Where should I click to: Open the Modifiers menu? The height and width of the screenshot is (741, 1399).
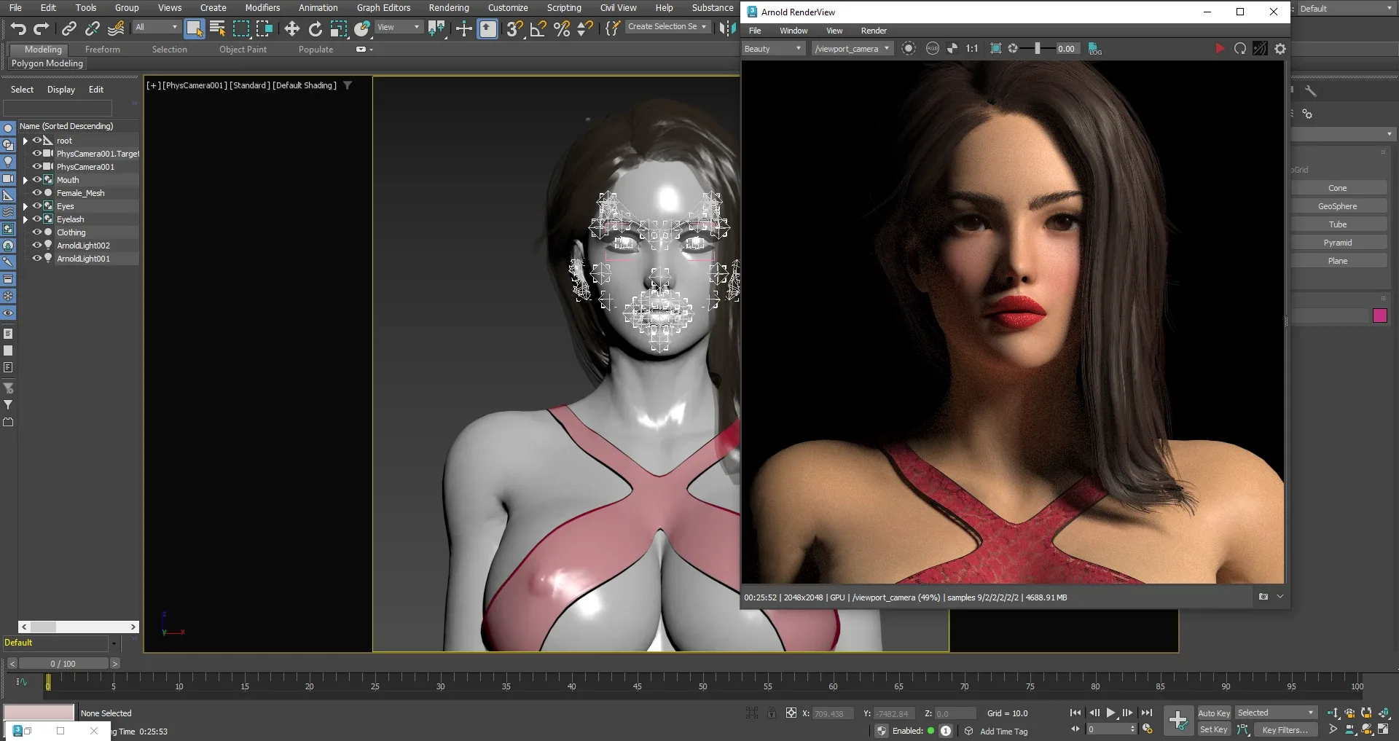click(262, 7)
